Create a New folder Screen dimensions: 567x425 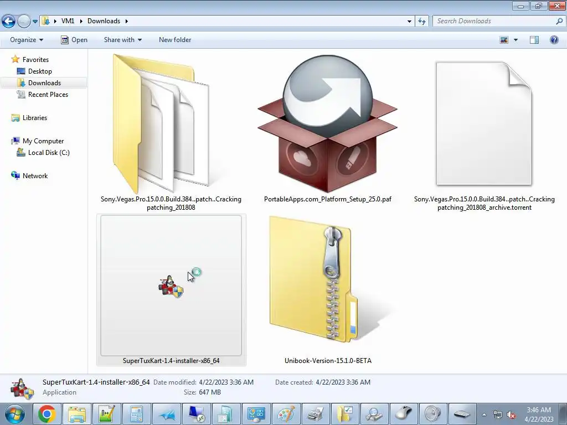[x=175, y=40]
